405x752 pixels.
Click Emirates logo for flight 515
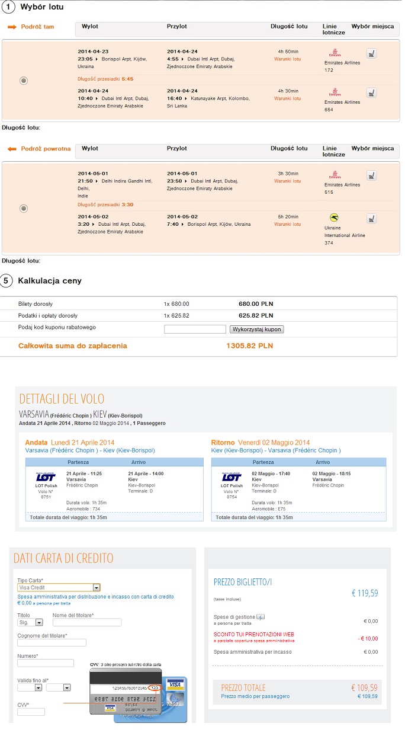coord(335,174)
